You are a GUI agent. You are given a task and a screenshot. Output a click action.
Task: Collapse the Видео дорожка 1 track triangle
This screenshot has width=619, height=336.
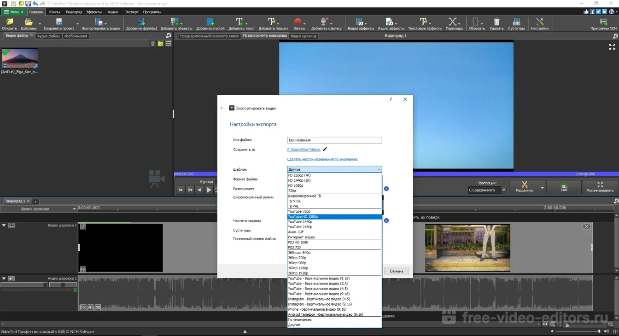pyautogui.click(x=4, y=226)
